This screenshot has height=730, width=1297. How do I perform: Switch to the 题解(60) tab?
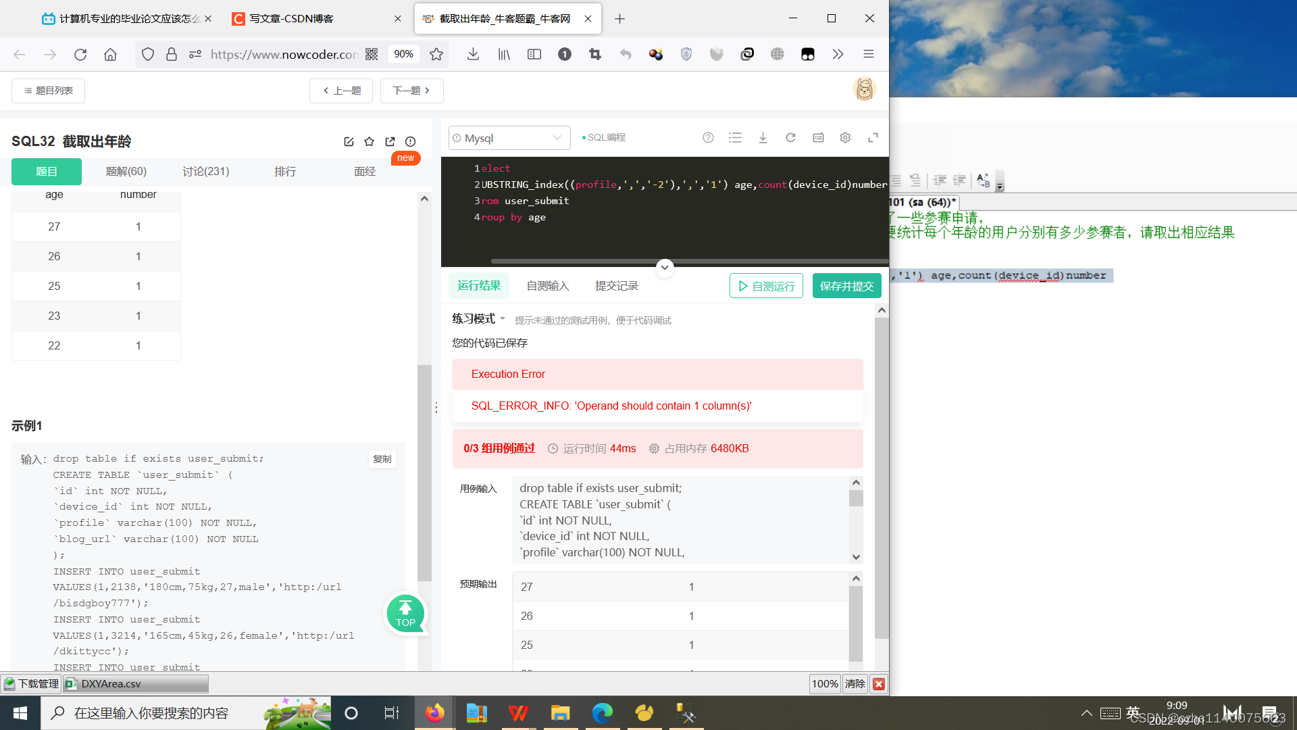click(x=126, y=172)
